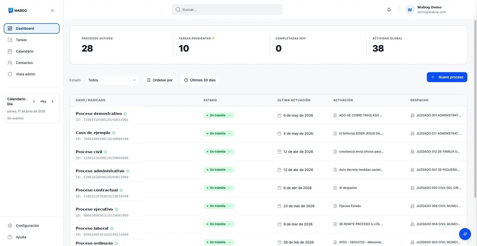Open En trámite status dropdown for Proceso ejecutivo
Screen dimensions: 477x246
[x=219, y=206]
